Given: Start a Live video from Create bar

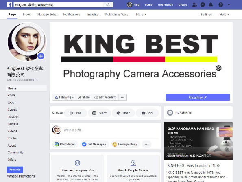Looking at the screenshot, I should (76, 113).
